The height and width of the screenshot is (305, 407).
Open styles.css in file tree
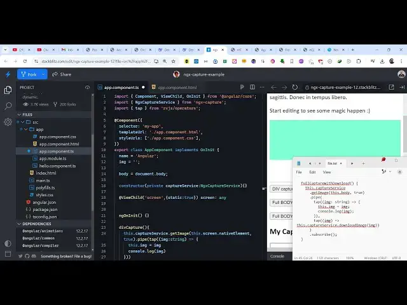(45, 195)
